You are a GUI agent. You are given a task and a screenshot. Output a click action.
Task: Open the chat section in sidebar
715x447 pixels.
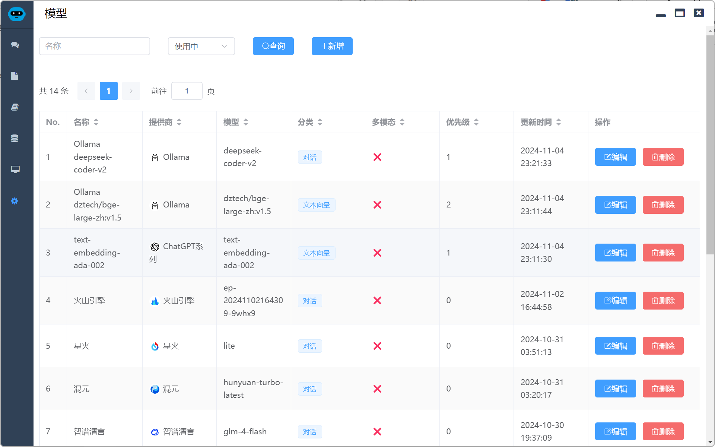click(15, 45)
